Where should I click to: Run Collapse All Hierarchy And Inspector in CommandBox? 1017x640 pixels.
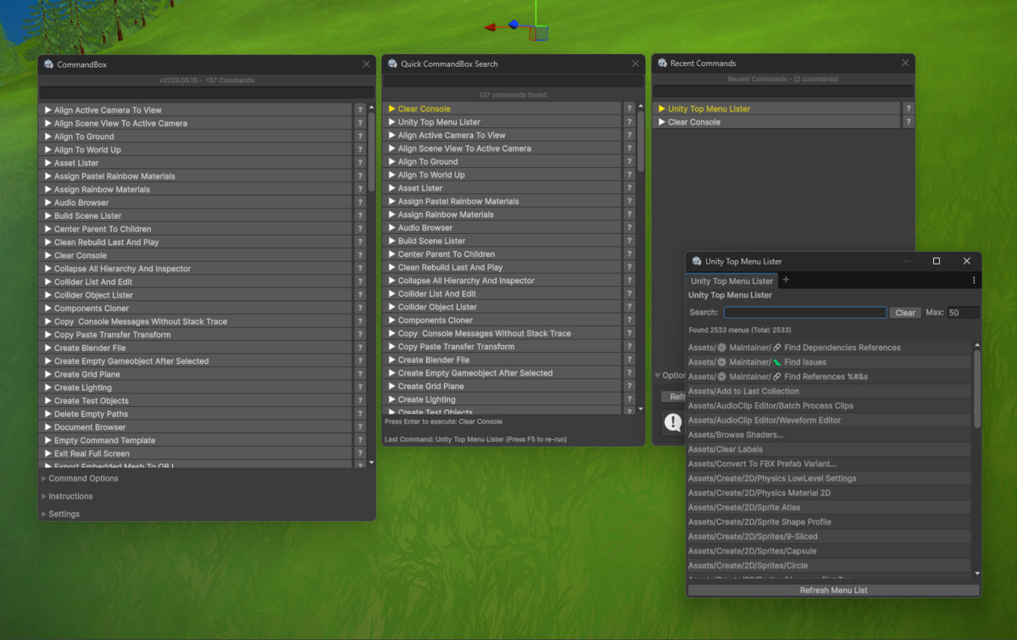195,269
